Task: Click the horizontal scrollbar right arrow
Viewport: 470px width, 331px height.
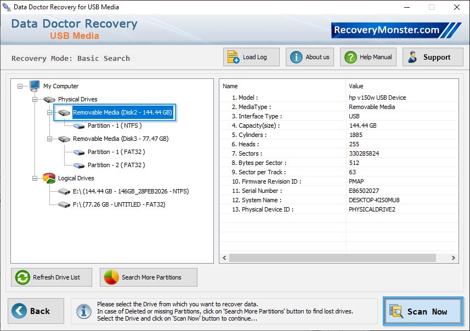Action: (453, 258)
